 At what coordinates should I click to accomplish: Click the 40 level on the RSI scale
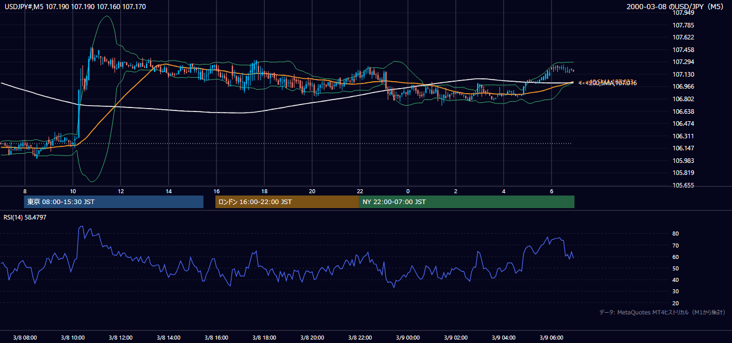coord(676,280)
